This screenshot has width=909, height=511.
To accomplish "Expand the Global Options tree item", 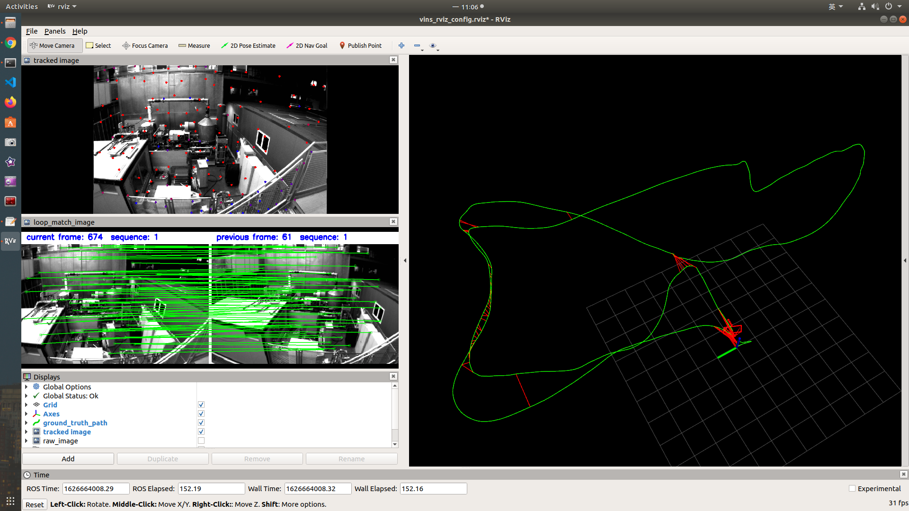I will coord(26,387).
